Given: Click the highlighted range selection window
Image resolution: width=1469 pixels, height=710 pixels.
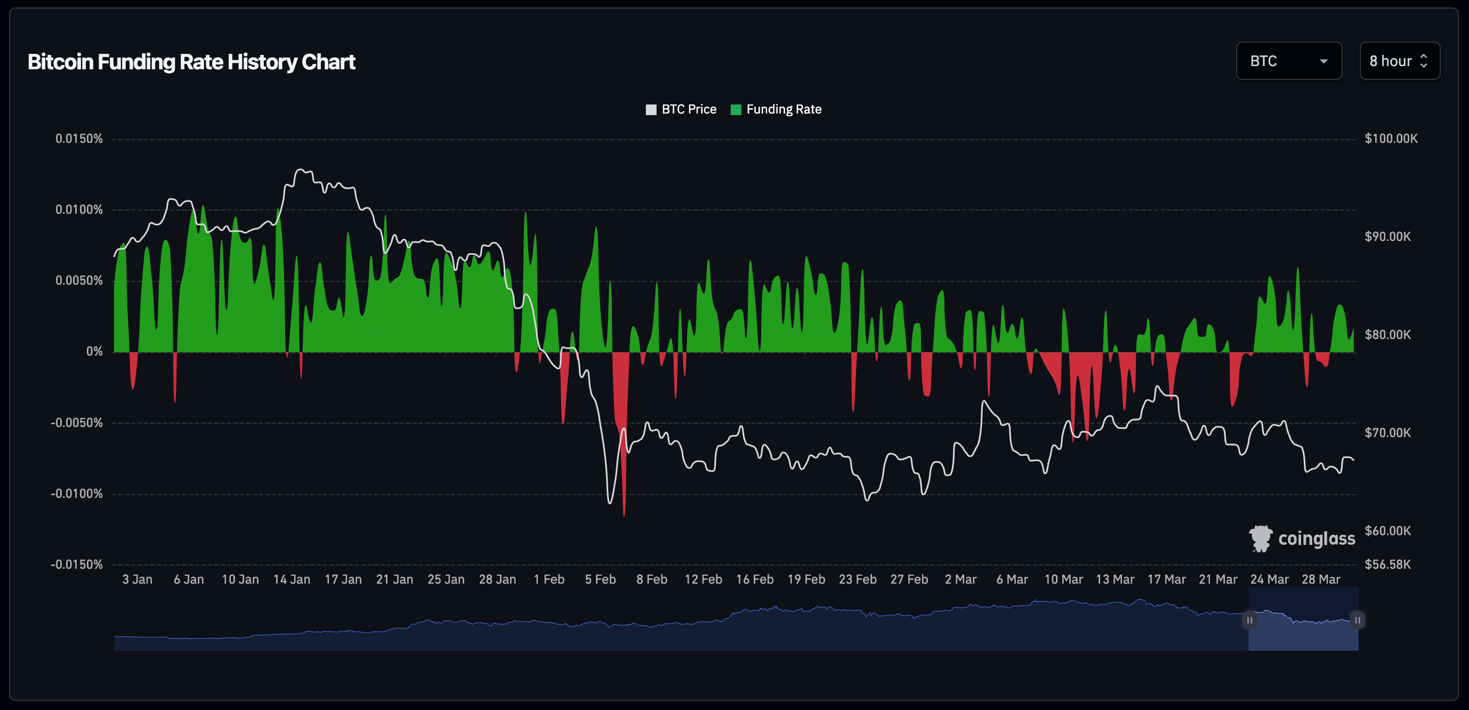Looking at the screenshot, I should point(1303,633).
